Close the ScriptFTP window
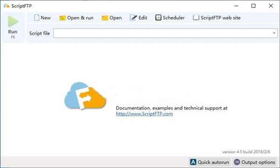The image size is (280, 168). [271, 6]
